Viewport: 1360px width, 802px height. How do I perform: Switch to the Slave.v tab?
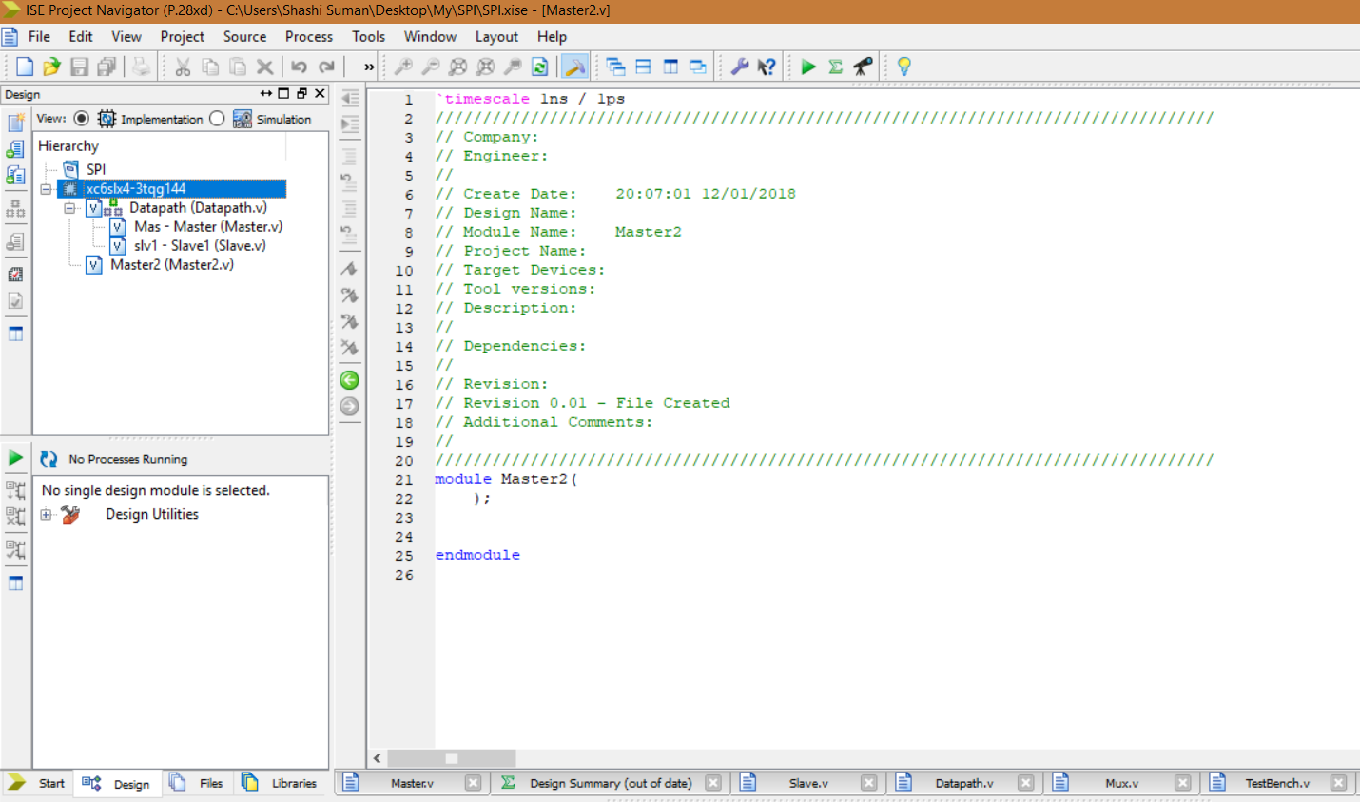coord(807,782)
